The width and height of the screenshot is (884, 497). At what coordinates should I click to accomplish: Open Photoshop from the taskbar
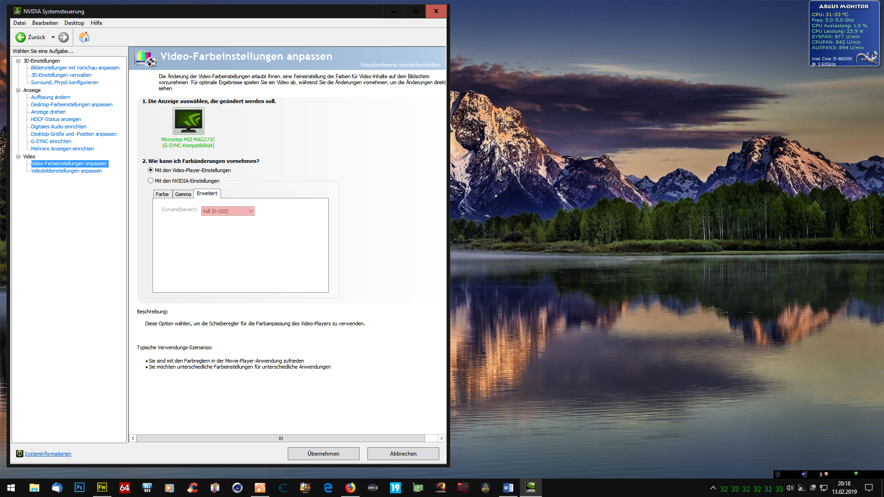(x=79, y=487)
